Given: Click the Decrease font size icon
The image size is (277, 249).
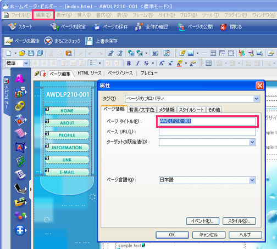Looking at the screenshot, I should coord(170,63).
